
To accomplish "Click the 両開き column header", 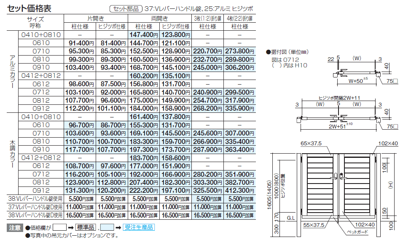I will click(160, 19).
